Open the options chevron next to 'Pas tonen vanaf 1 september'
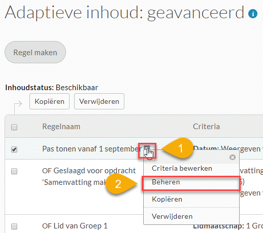263x233 pixels. [x=147, y=148]
